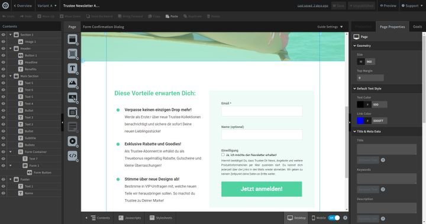Viewport: 426px width, 224px height.
Task: Collapse the Main Section tree node
Action: pyautogui.click(x=10, y=76)
